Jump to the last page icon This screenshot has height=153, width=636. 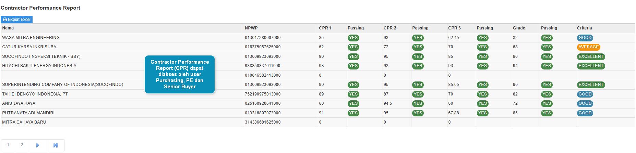56,145
